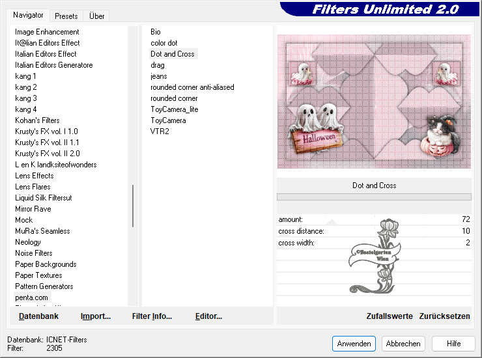The width and height of the screenshot is (482, 358).
Task: Select Neology category
Action: [27, 242]
